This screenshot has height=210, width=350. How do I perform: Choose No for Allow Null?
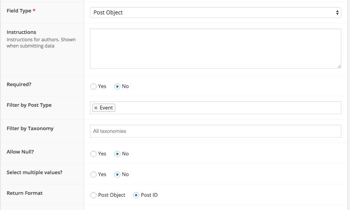coord(117,154)
